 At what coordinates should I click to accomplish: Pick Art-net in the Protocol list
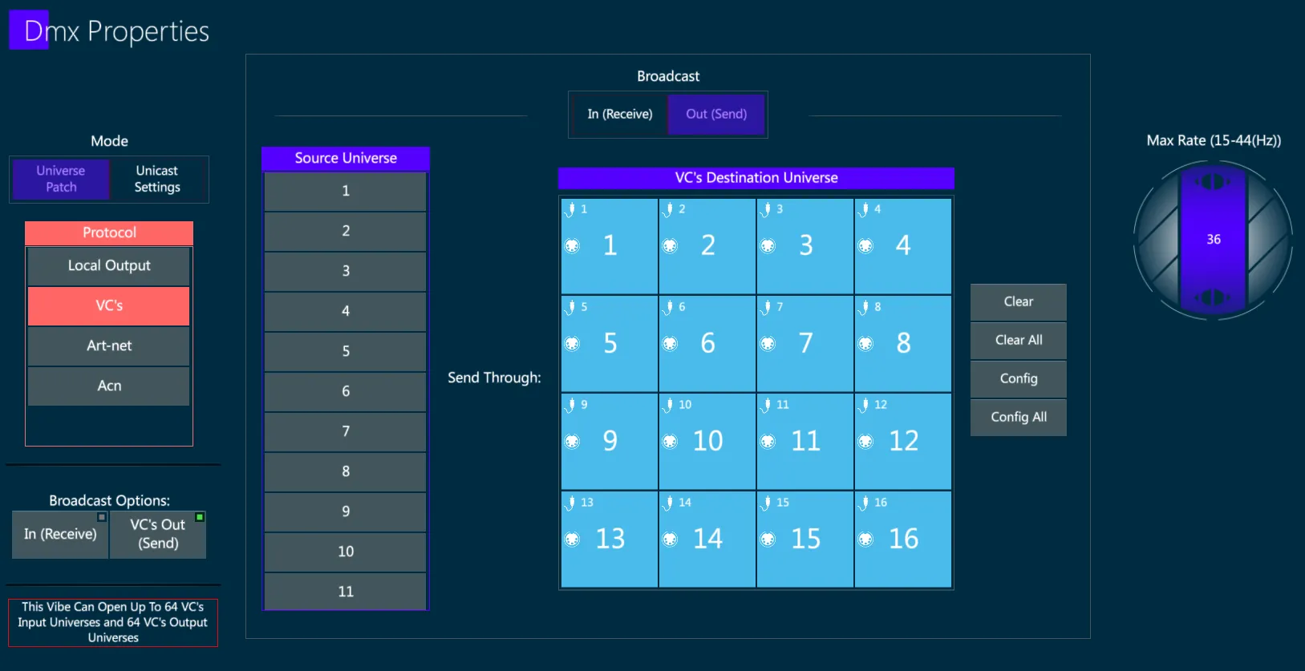click(x=109, y=346)
